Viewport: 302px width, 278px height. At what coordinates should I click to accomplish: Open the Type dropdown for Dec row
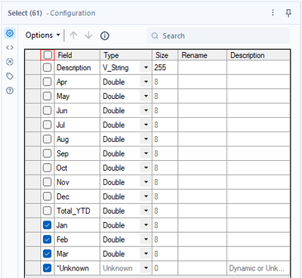146,196
